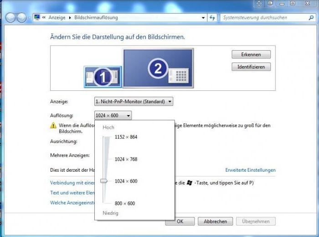Click the display icon in address bar
This screenshot has width=319, height=237.
point(37,18)
